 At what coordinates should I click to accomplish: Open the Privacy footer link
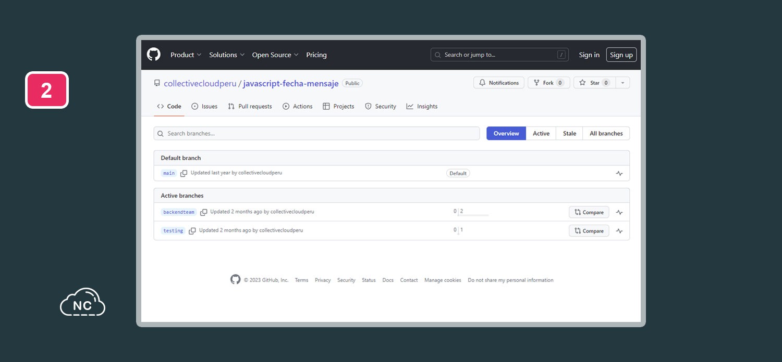tap(323, 280)
